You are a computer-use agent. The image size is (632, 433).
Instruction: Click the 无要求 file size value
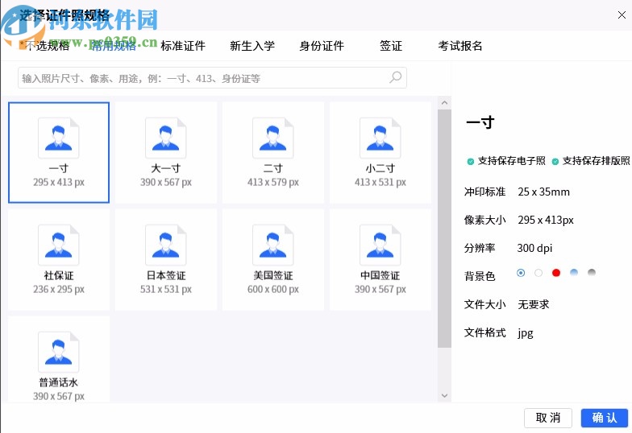point(534,304)
